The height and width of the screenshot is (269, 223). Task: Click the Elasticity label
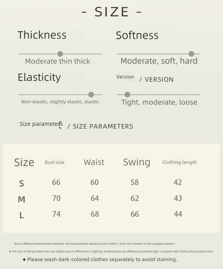[39, 77]
